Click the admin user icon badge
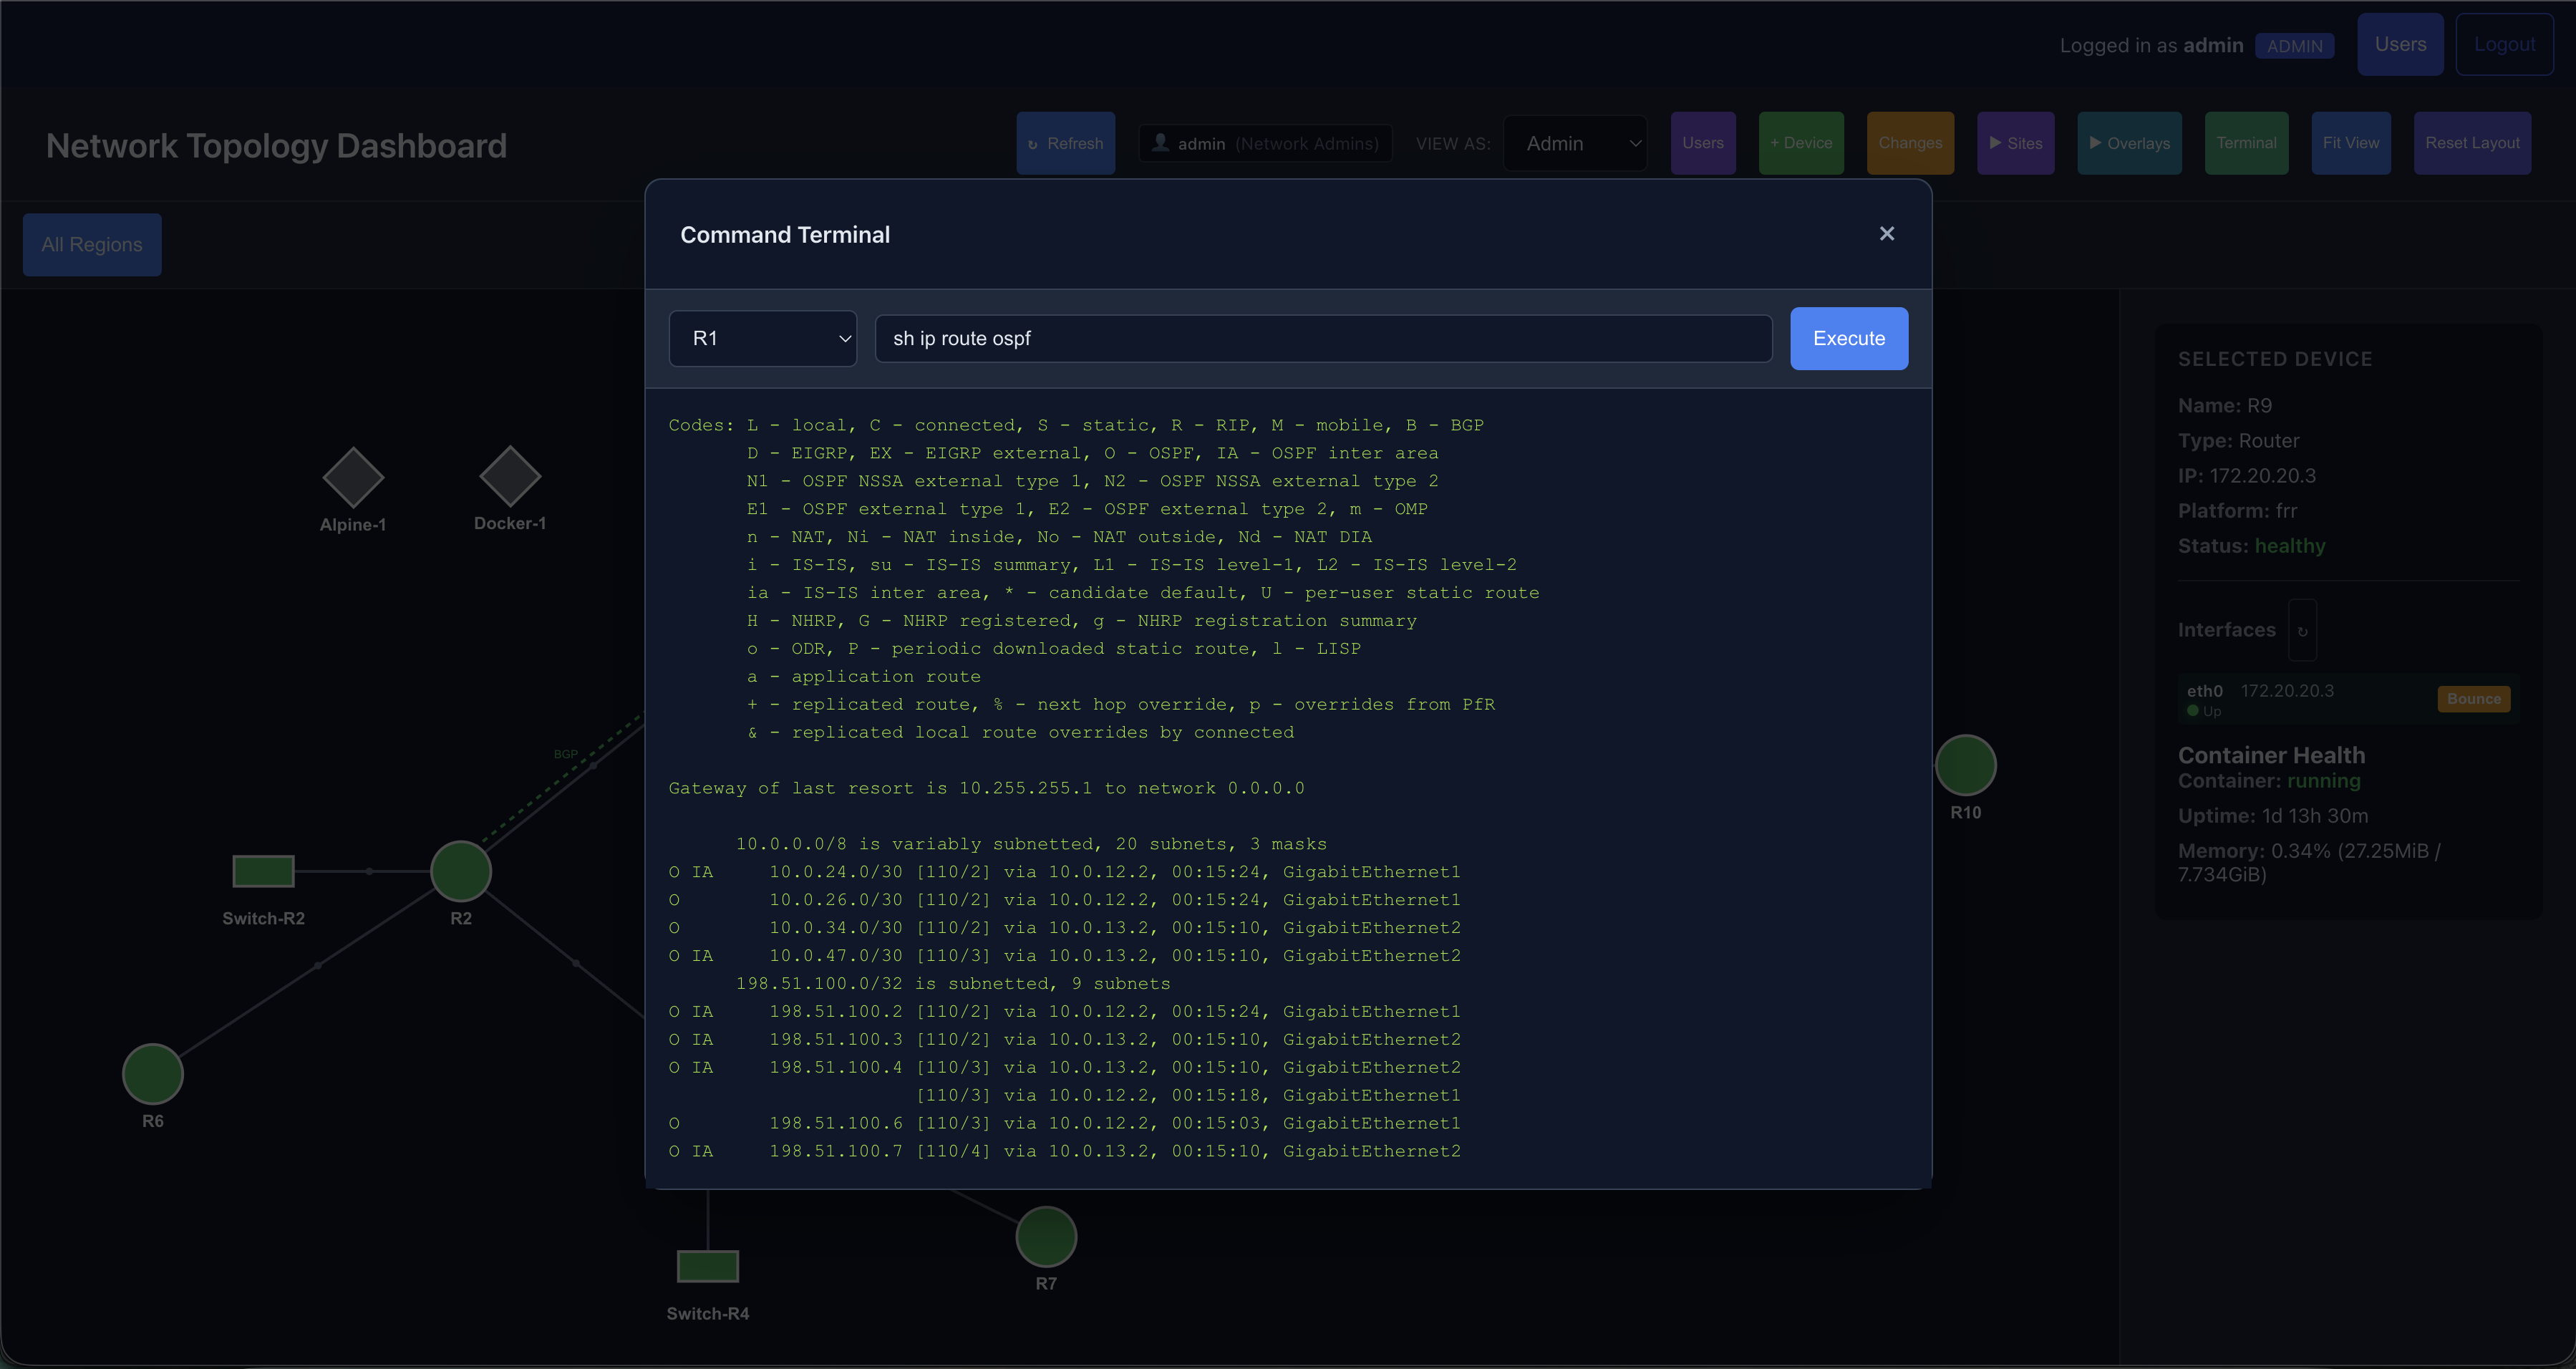2576x1369 pixels. 1265,143
